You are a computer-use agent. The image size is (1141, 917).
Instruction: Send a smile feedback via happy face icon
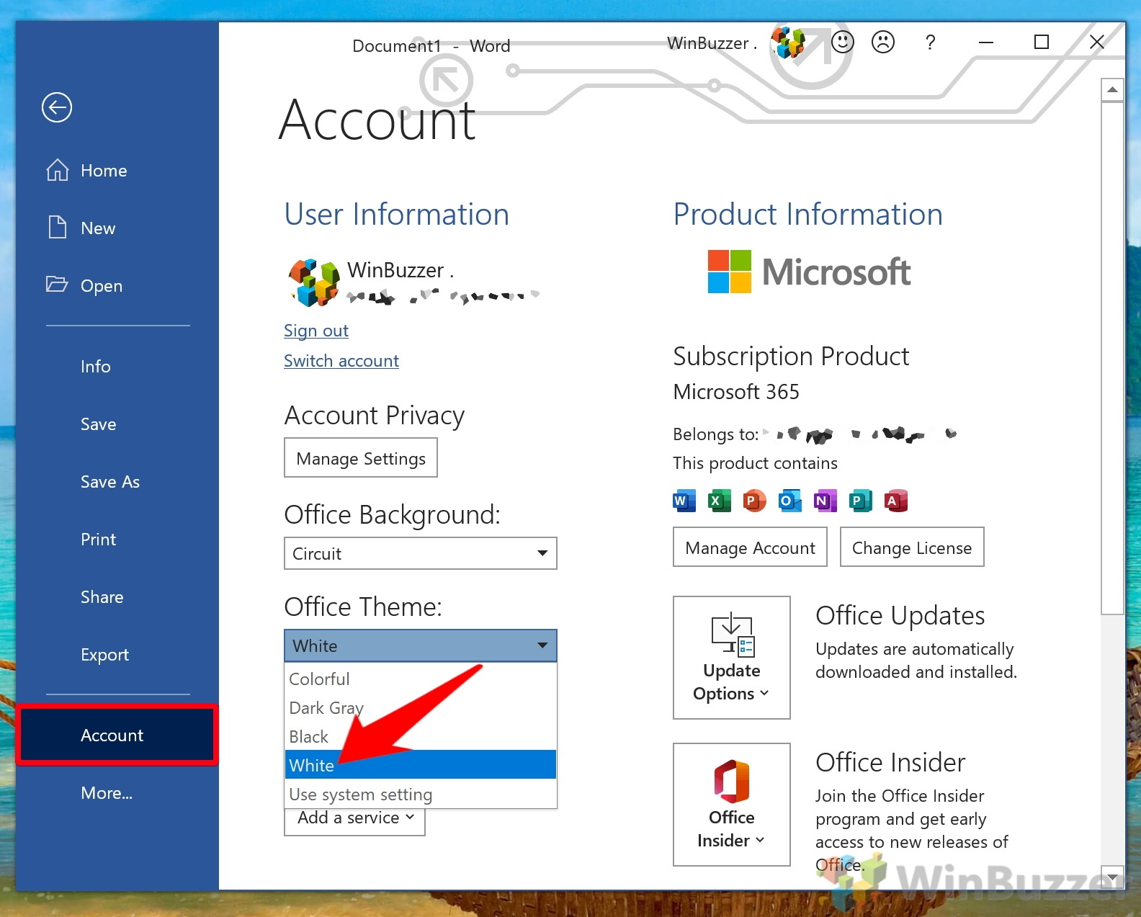coord(842,43)
